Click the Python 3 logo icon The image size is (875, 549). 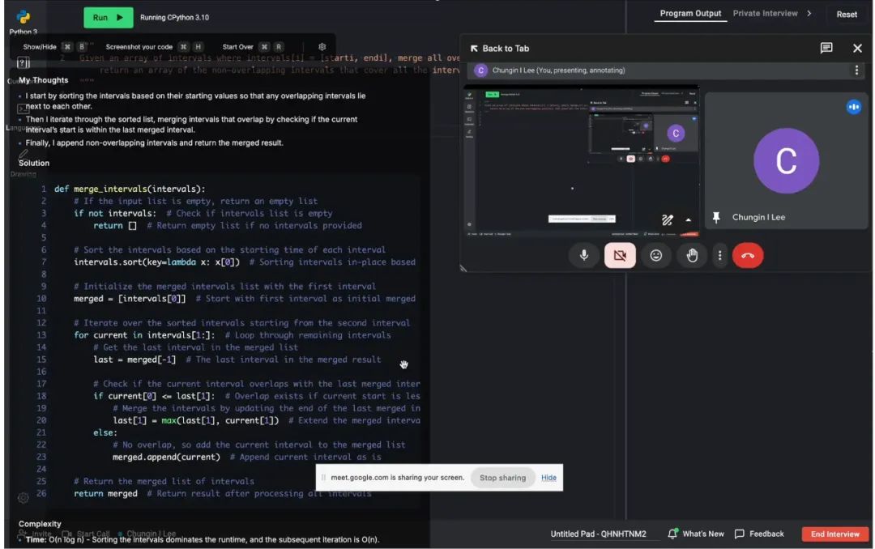tap(23, 17)
